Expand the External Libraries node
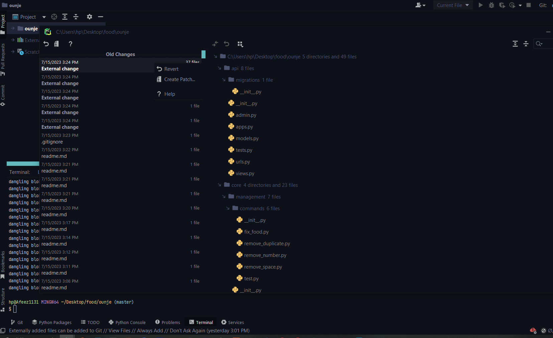Screen dimensions: 553x338 point(13,40)
